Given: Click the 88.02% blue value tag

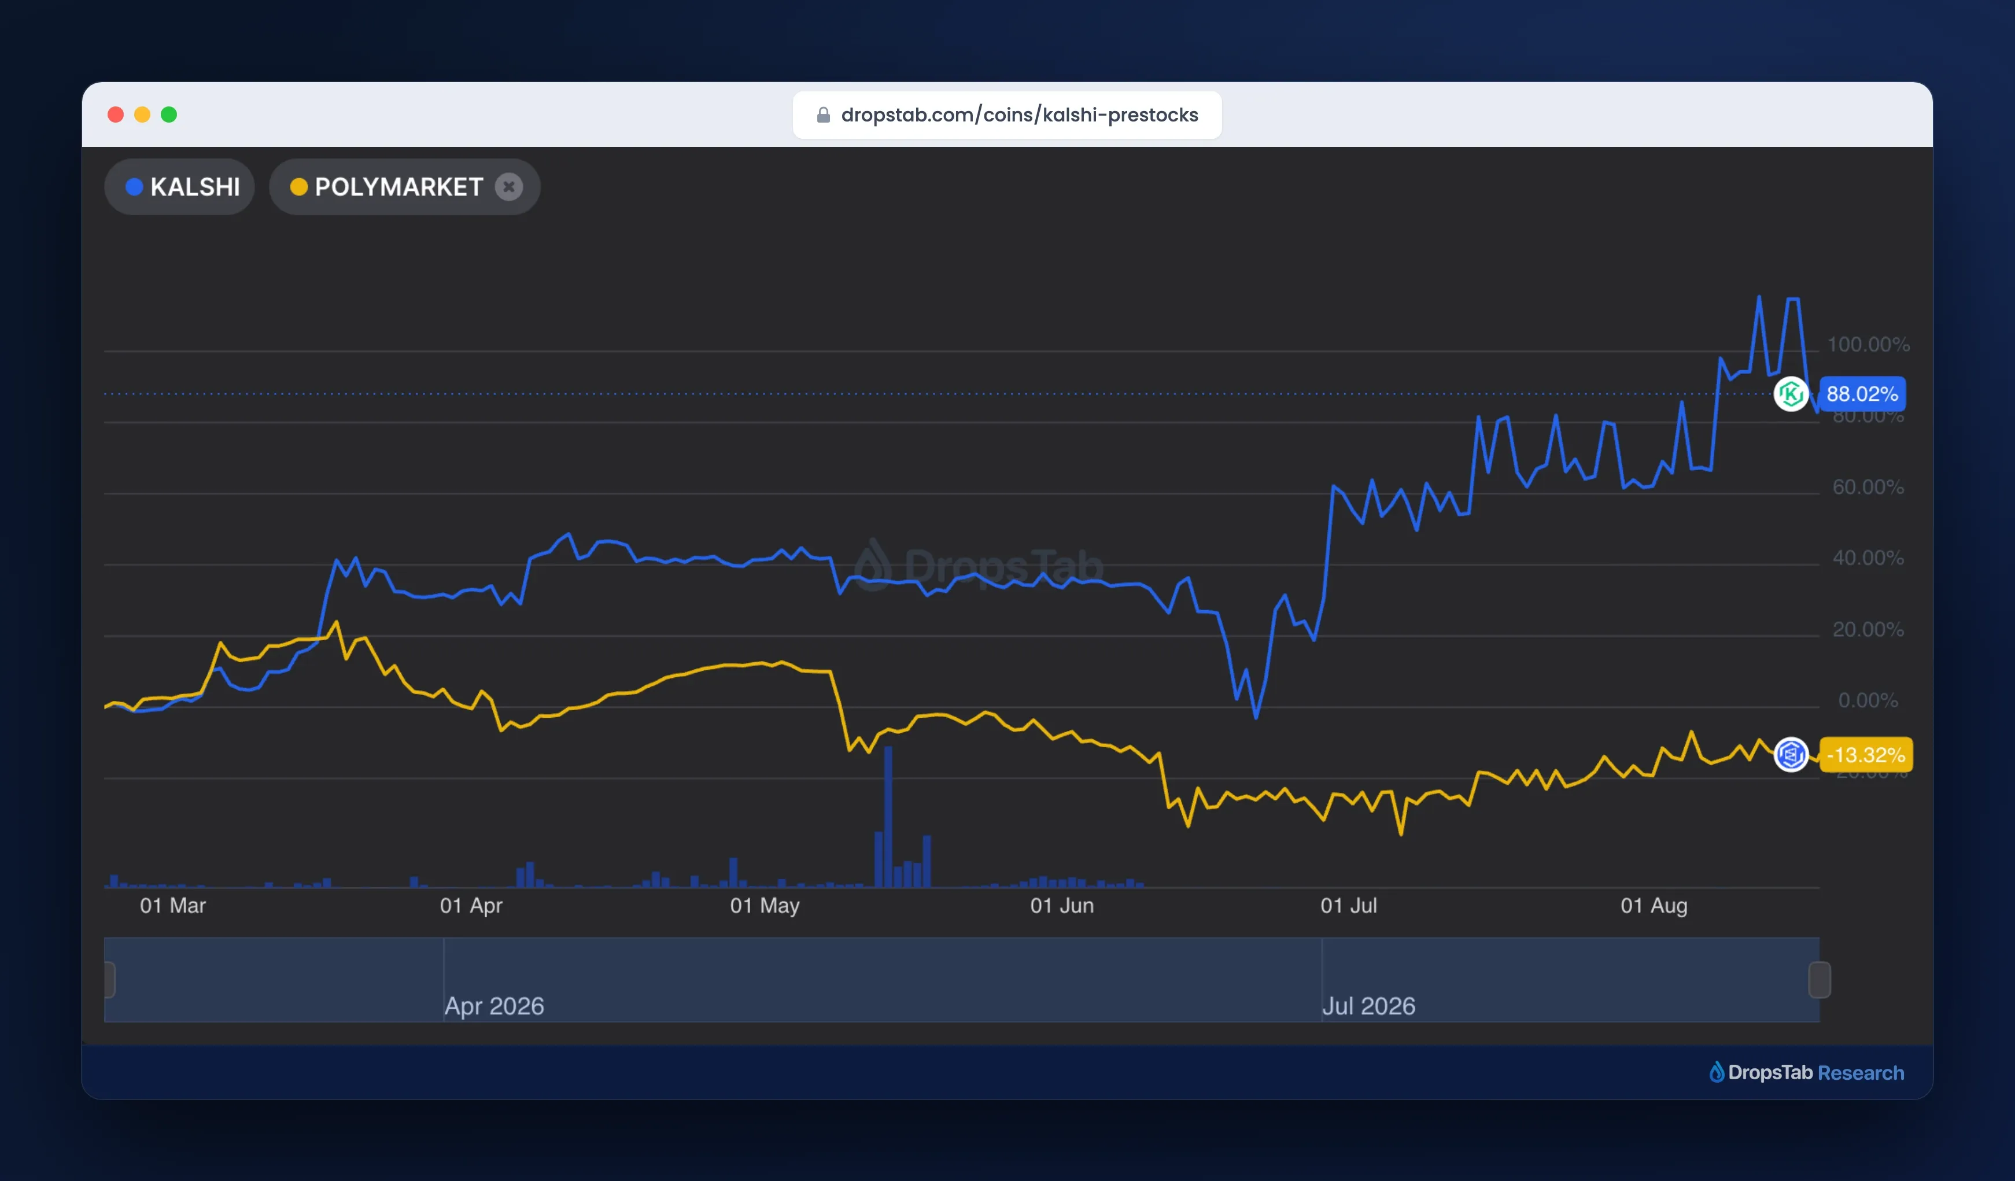Looking at the screenshot, I should (x=1862, y=394).
